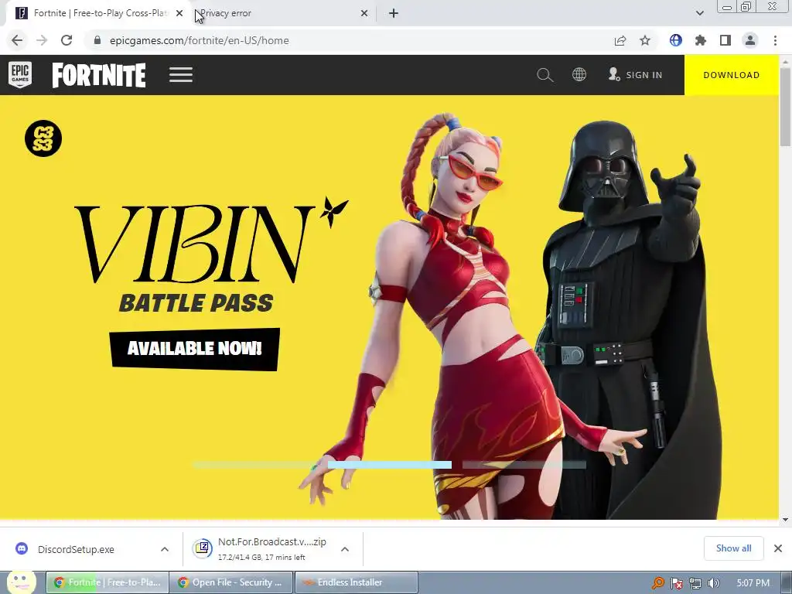Click the AVAILABLE NOW! banner button
792x594 pixels.
tap(194, 349)
